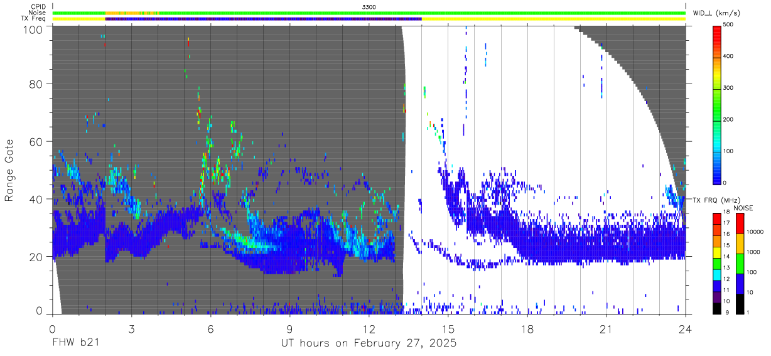Click the 60 tick on Range Gate axis
Image resolution: width=771 pixels, height=356 pixels.
(x=36, y=141)
